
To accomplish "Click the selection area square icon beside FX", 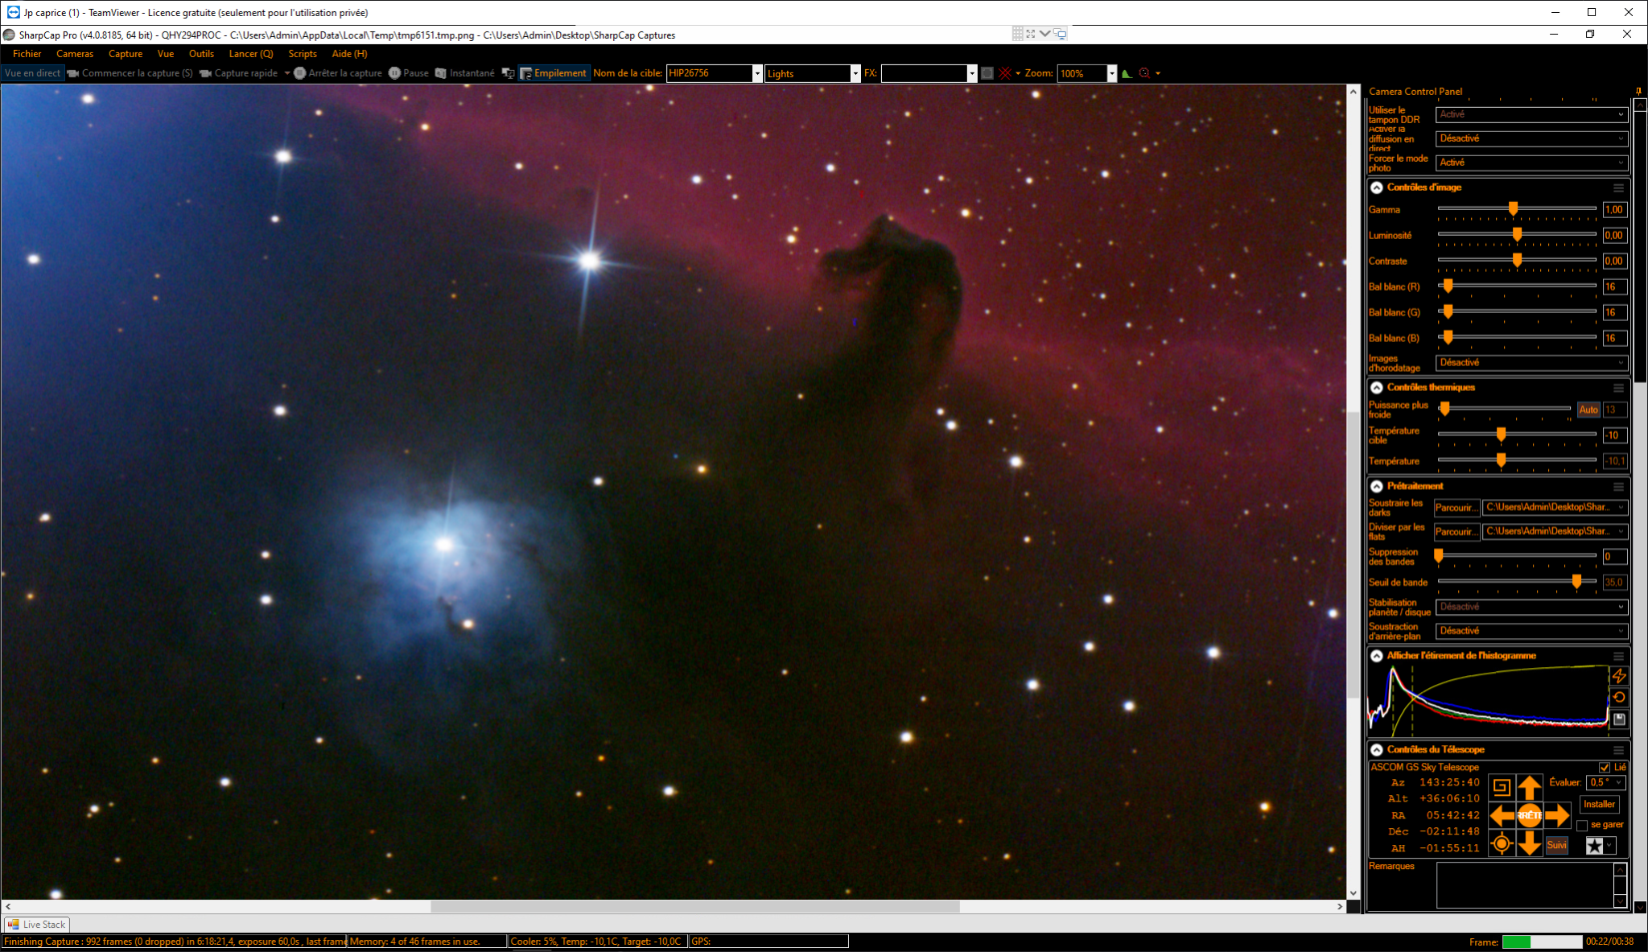I will tap(987, 73).
